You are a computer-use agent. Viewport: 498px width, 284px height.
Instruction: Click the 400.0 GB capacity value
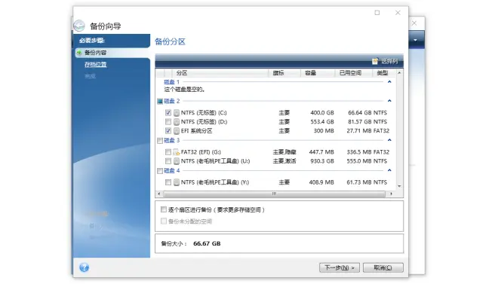pyautogui.click(x=322, y=112)
